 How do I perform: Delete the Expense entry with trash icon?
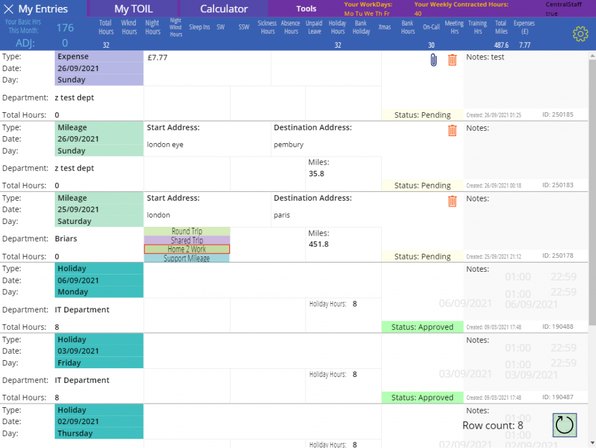pos(452,60)
